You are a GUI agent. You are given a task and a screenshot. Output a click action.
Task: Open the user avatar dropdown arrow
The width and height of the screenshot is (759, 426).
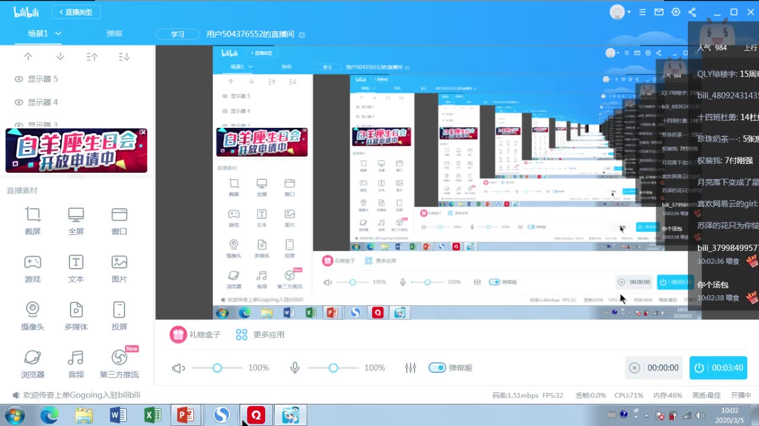tap(629, 12)
